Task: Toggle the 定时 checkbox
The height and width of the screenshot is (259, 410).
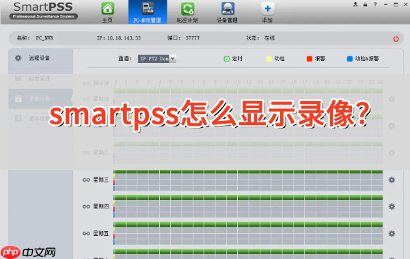Action: tap(227, 59)
